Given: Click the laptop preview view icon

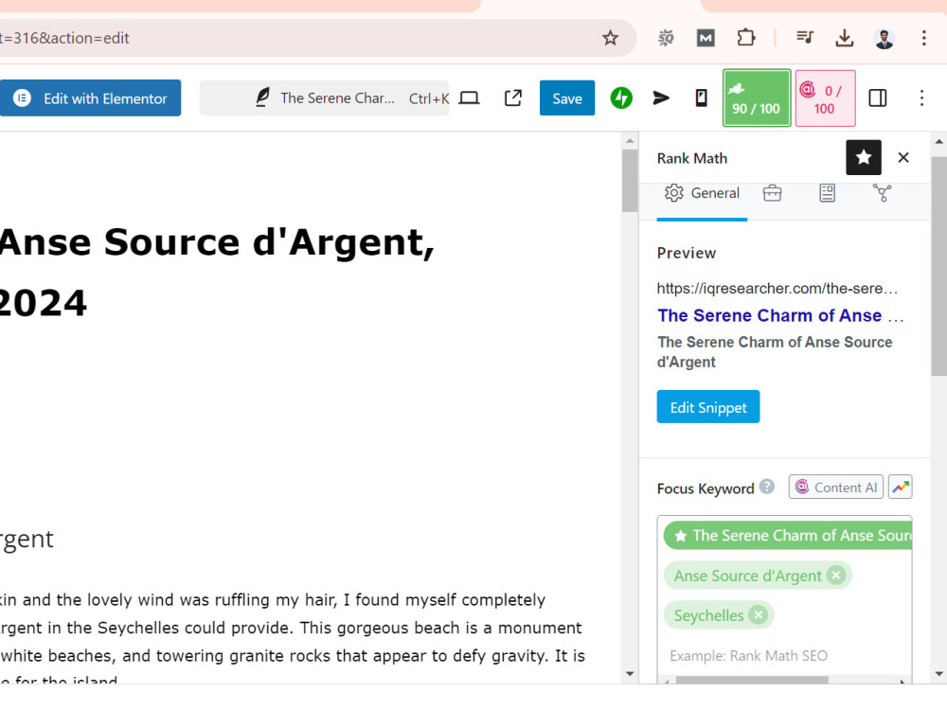Looking at the screenshot, I should coord(469,98).
